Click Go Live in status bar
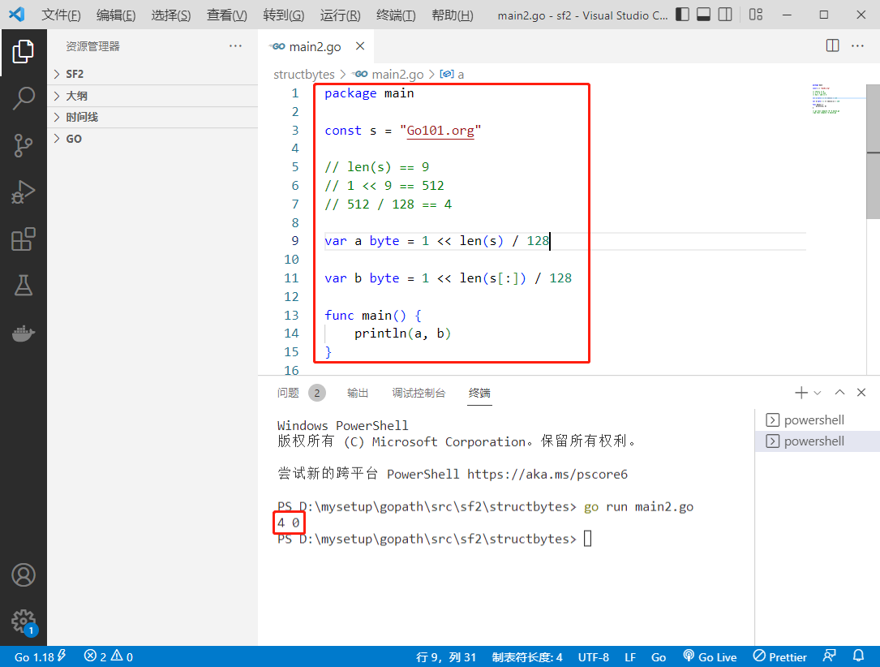 coord(710,656)
